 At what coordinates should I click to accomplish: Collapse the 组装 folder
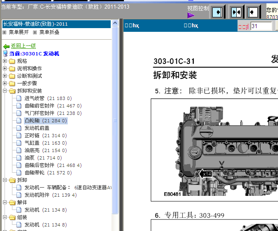click(5, 217)
